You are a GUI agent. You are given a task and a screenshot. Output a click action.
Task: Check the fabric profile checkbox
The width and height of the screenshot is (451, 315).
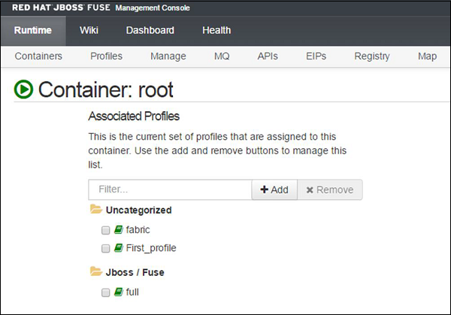(x=105, y=230)
